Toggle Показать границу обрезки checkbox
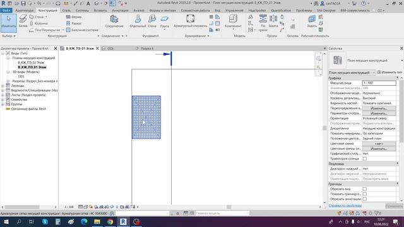Screen dimensions: 404x227 (x=365, y=194)
